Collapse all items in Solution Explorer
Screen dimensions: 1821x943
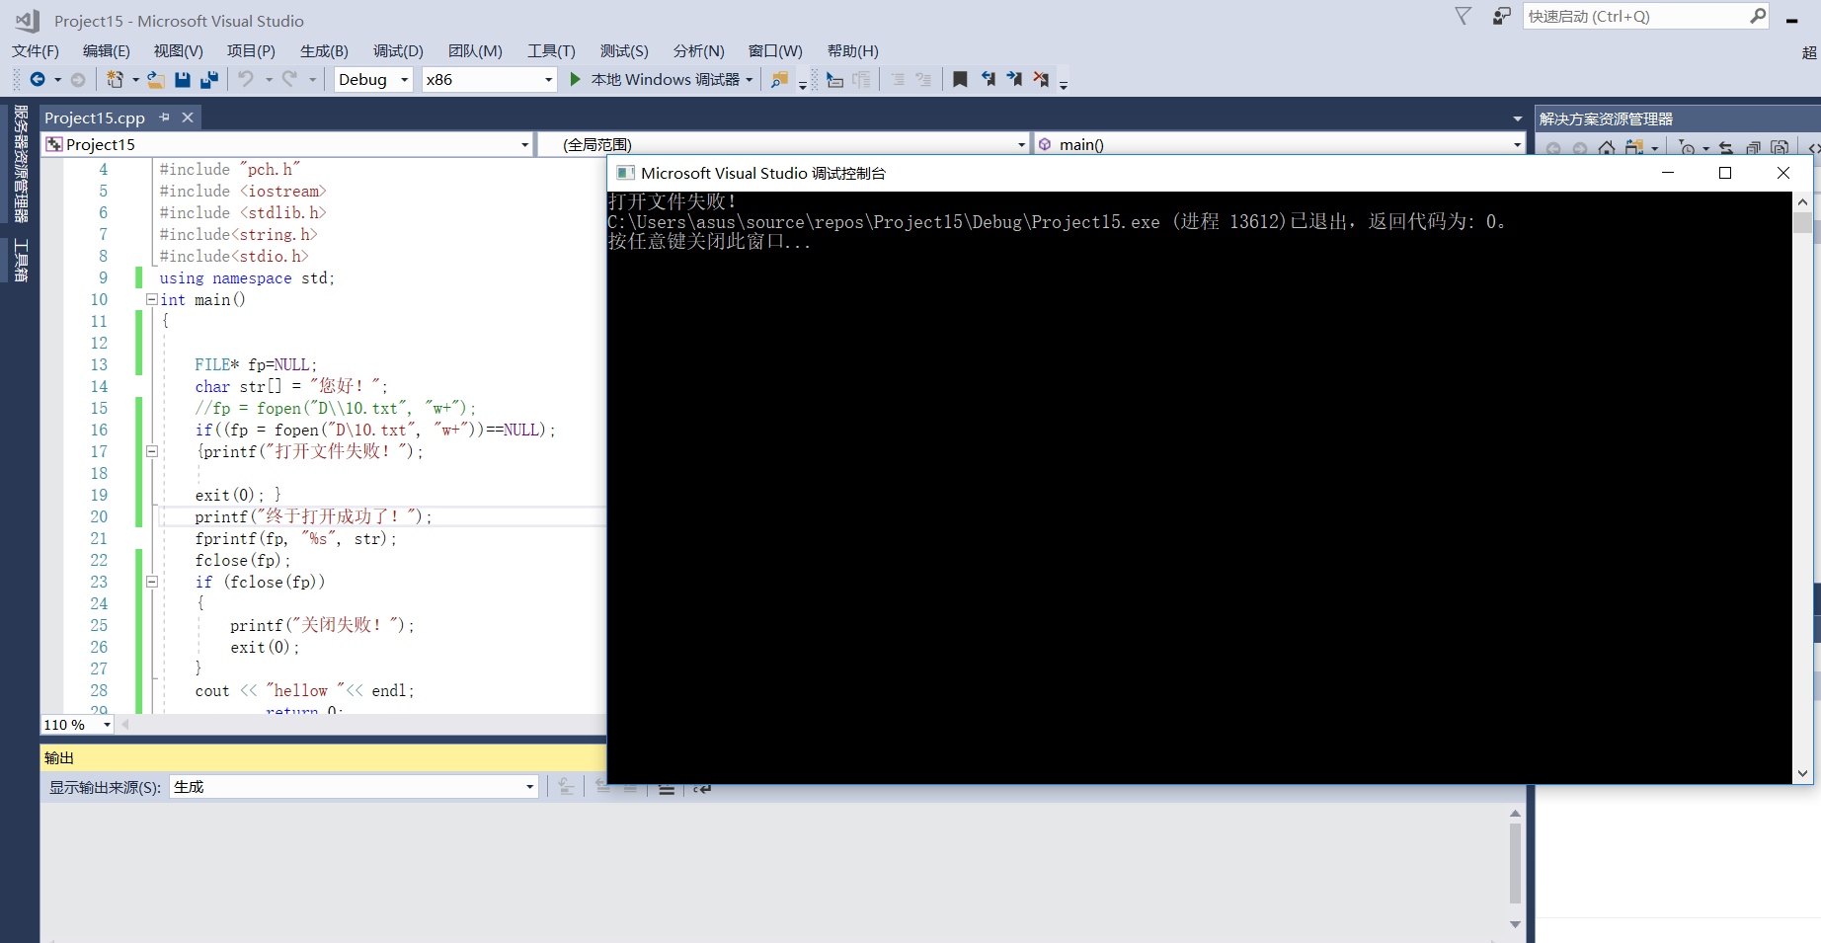[1753, 148]
